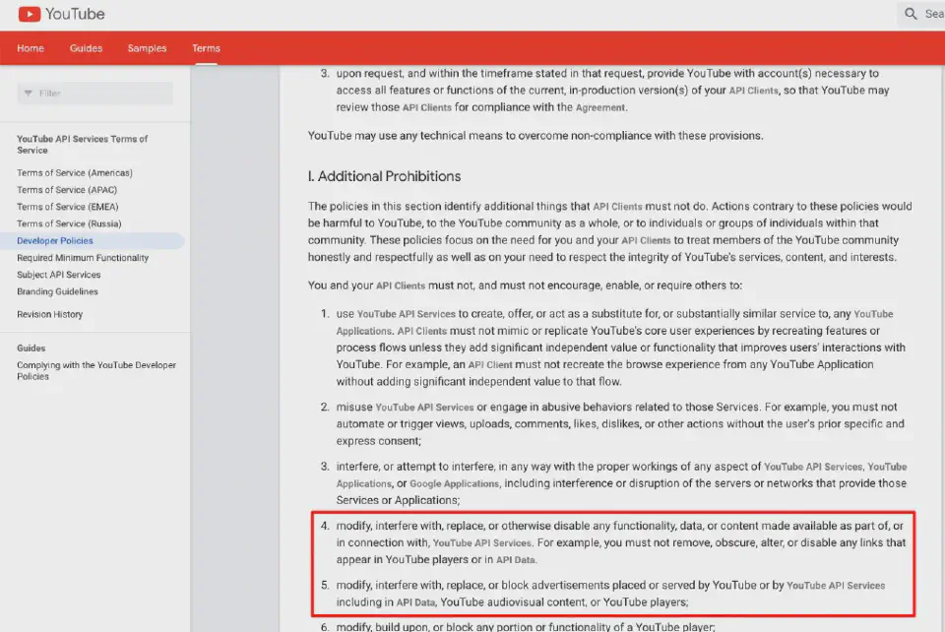The width and height of the screenshot is (945, 632).
Task: Select the Terms tab
Action: [x=206, y=48]
